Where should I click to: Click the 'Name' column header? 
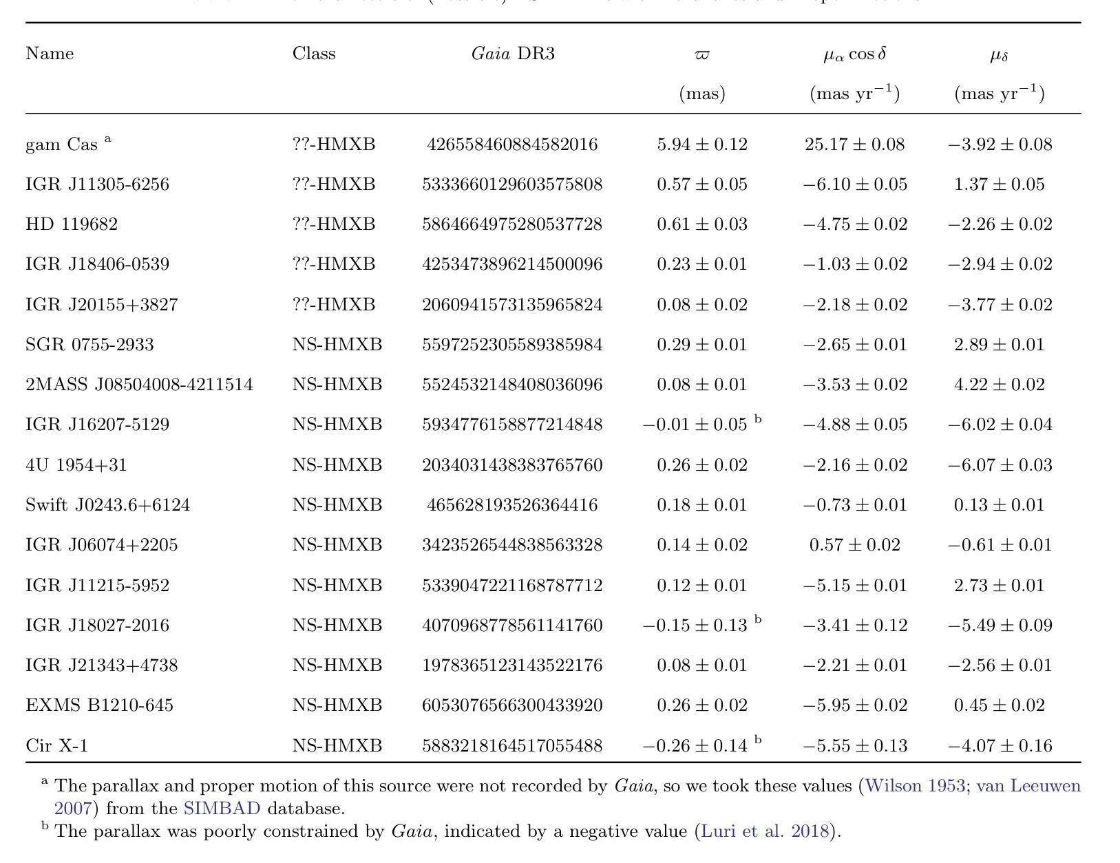click(x=50, y=54)
